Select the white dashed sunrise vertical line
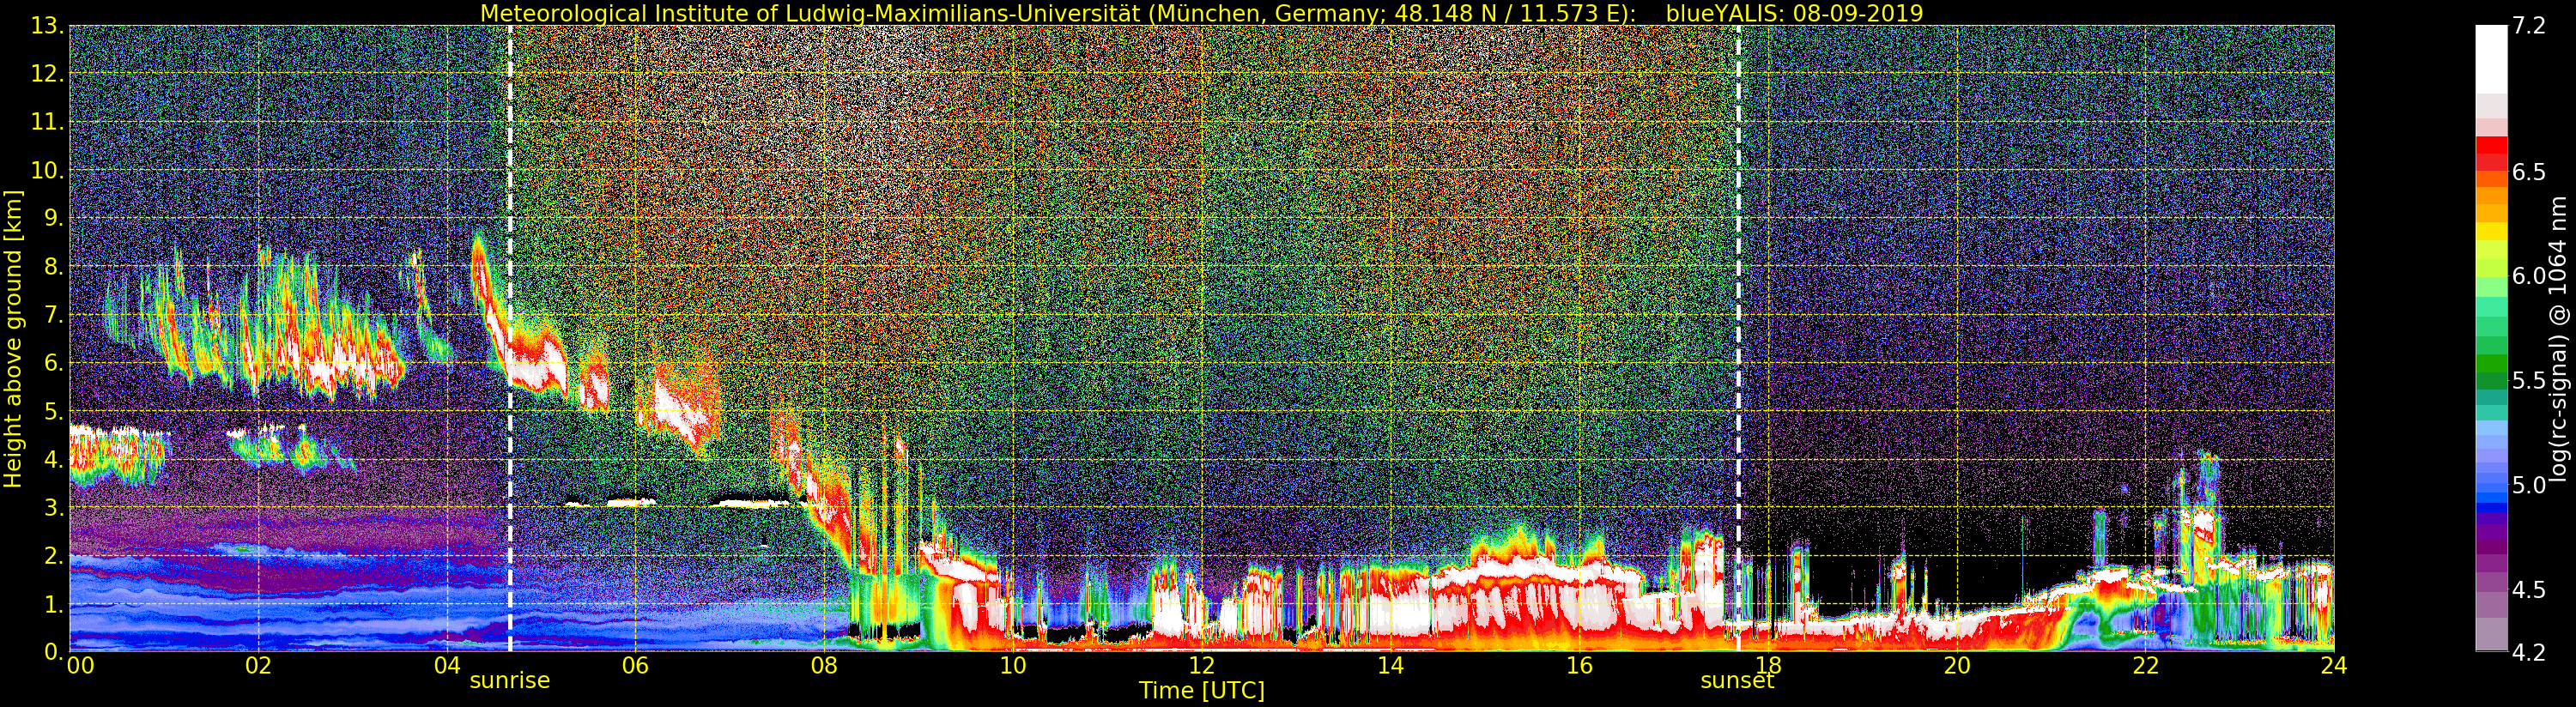2576x707 pixels. pyautogui.click(x=510, y=300)
